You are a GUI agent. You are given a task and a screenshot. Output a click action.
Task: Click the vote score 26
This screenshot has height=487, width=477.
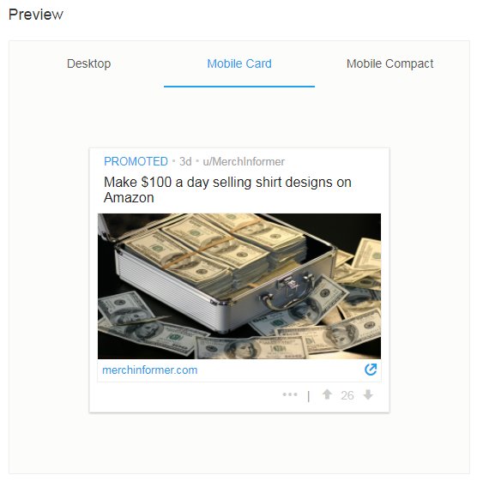[347, 395]
